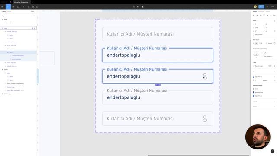This screenshot has height=156, width=277.
Task: Click the Icon selection color swatch
Action: tap(254, 89)
